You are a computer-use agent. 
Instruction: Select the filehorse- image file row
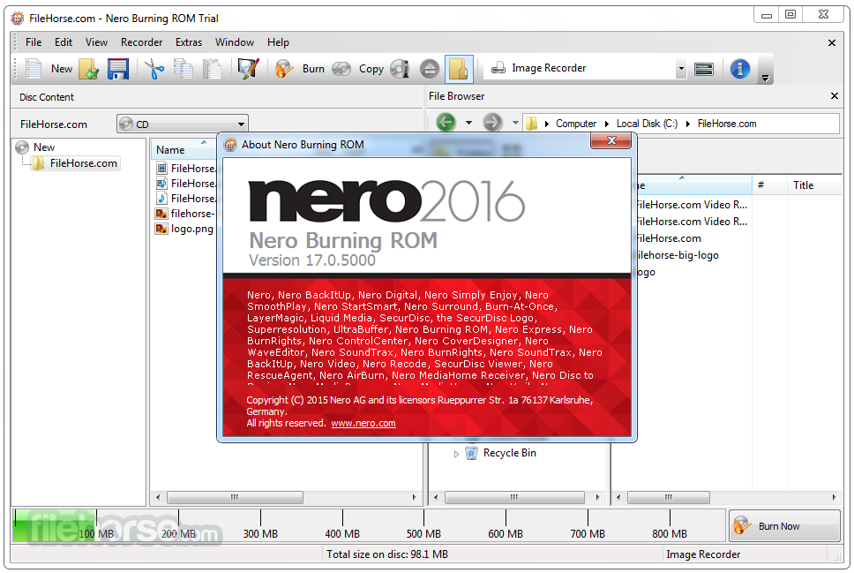point(185,213)
